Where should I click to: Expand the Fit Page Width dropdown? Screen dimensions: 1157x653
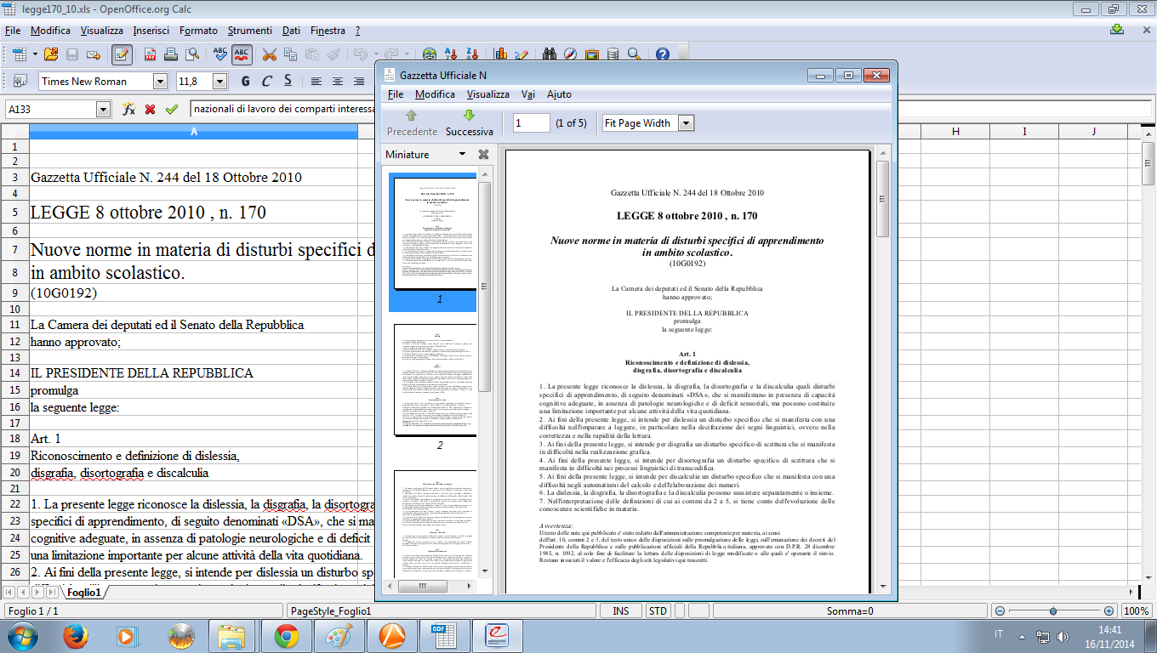coord(686,123)
